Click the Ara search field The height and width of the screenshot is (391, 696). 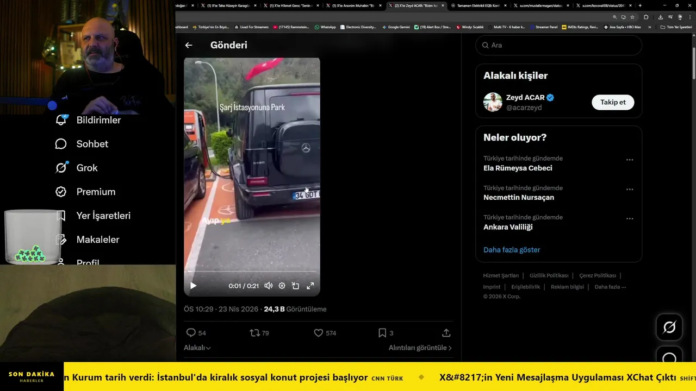coord(558,45)
